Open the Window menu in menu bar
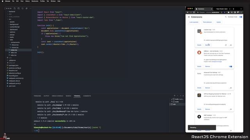Image resolution: width=250 pixels, height=140 pixels. click(53, 1)
